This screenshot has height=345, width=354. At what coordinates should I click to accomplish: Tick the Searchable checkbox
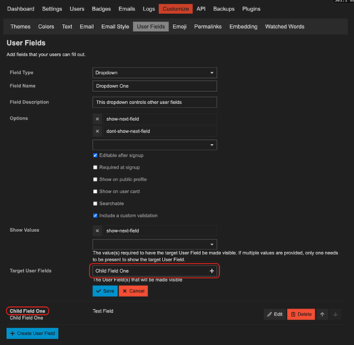tap(95, 204)
